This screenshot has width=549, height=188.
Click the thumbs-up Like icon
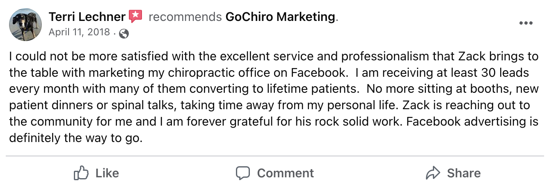81,173
